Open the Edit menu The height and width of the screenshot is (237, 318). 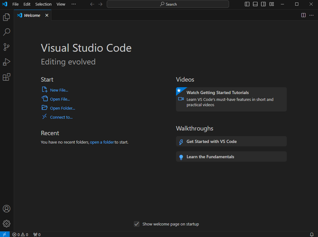[x=27, y=4]
